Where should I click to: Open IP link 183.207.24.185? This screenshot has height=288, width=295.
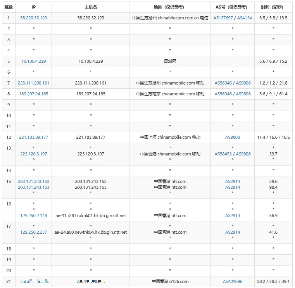33,94
